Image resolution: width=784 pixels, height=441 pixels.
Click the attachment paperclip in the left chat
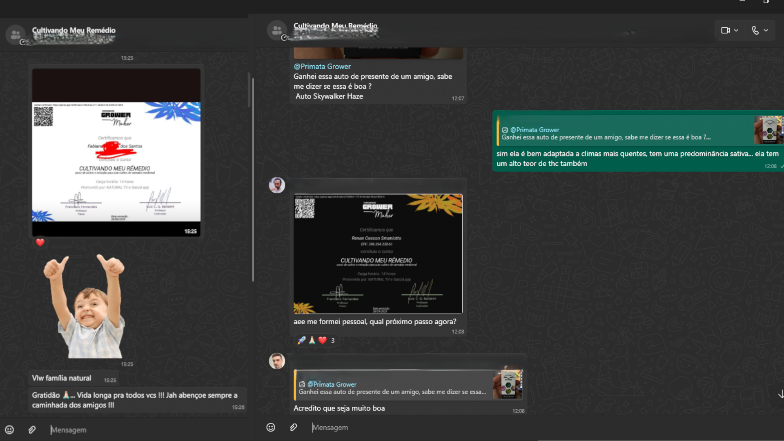coord(32,430)
